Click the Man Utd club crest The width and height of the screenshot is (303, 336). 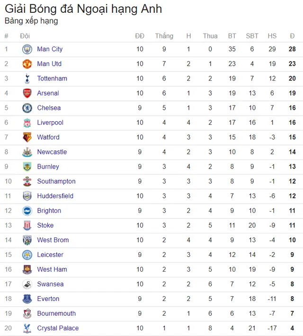coord(27,64)
